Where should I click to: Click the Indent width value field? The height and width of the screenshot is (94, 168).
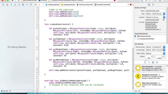tap(160, 56)
